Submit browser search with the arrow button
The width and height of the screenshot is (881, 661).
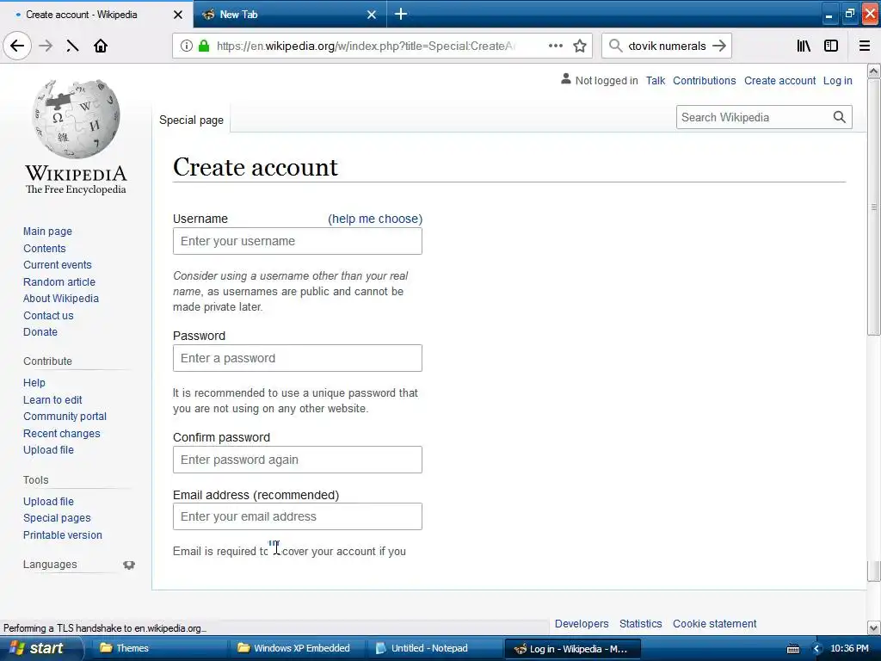719,46
